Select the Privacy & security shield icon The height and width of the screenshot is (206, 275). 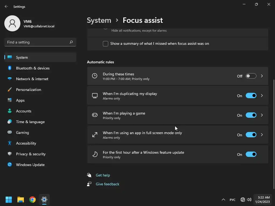[x=10, y=154]
